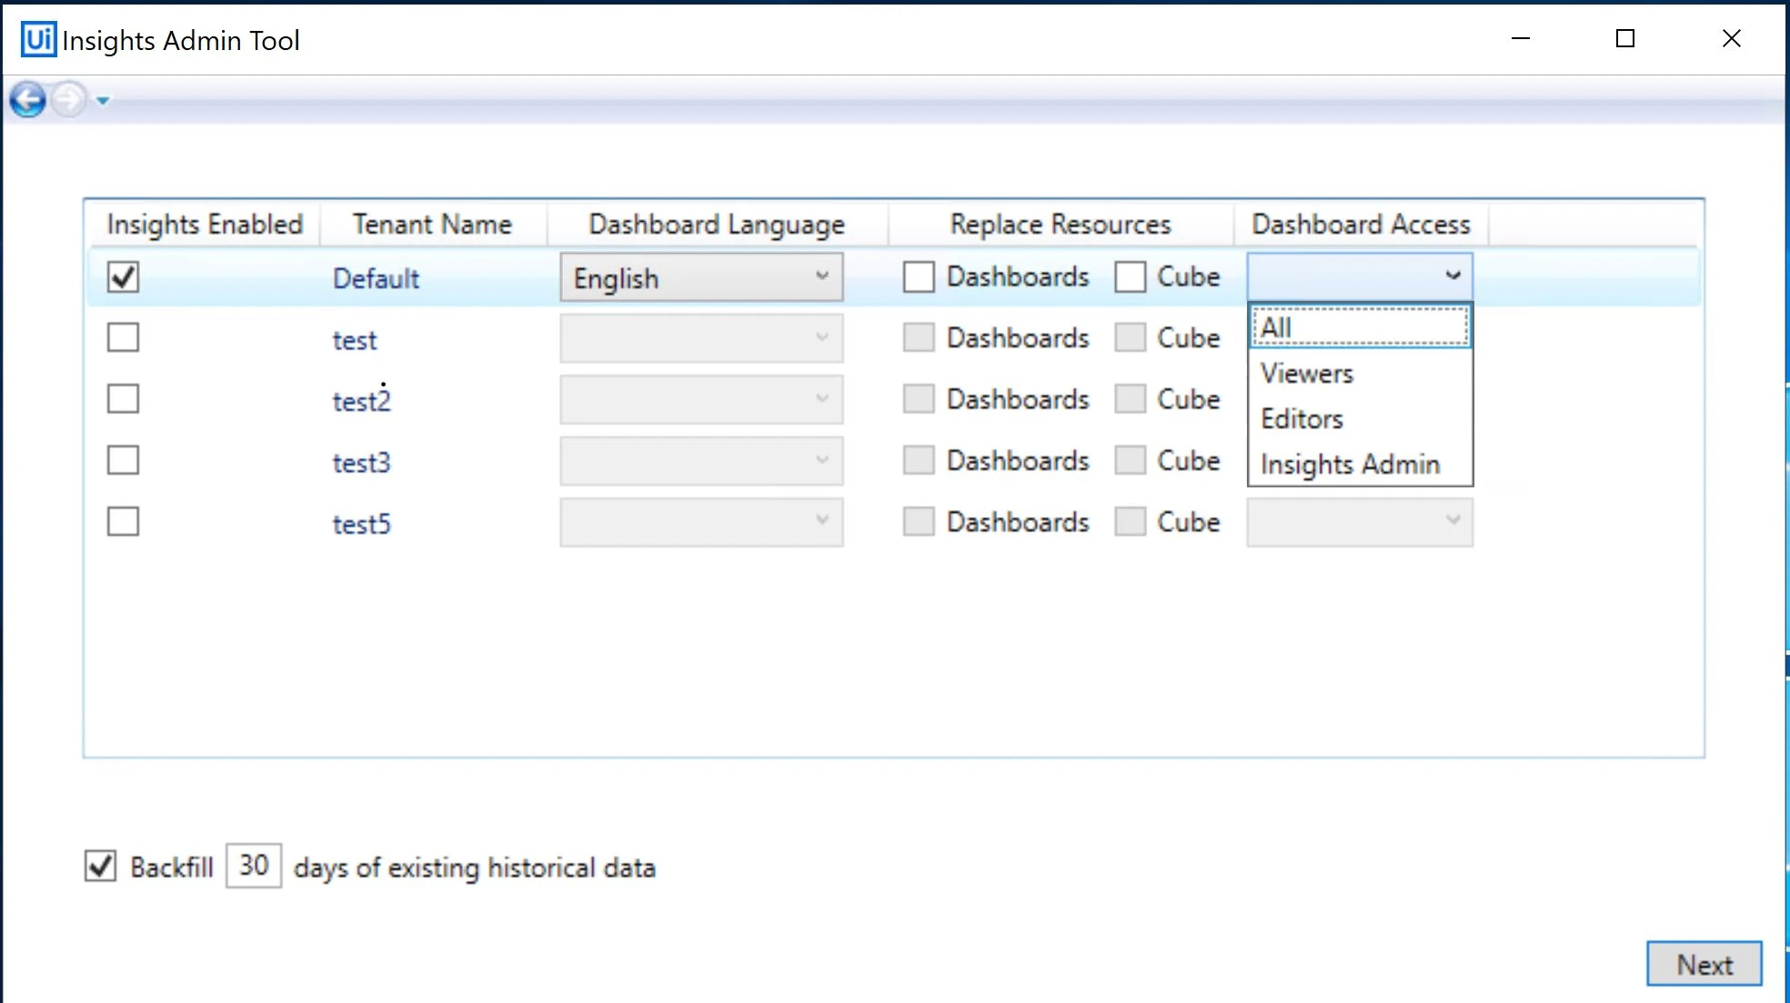
Task: Open the English dashboard language dropdown
Action: pos(701,276)
